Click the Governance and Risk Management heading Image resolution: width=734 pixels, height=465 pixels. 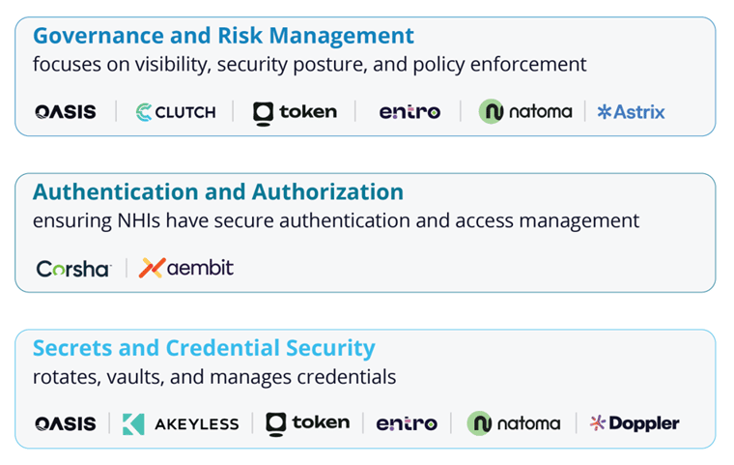click(223, 36)
